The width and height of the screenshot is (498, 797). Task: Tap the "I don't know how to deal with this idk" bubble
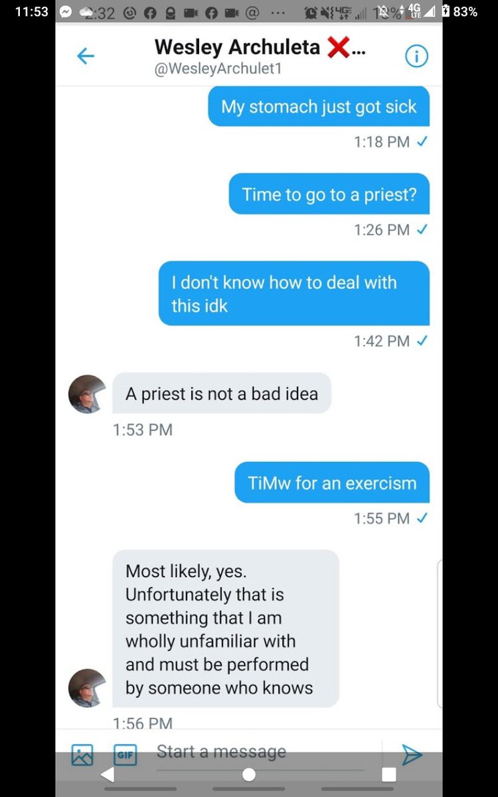[294, 294]
